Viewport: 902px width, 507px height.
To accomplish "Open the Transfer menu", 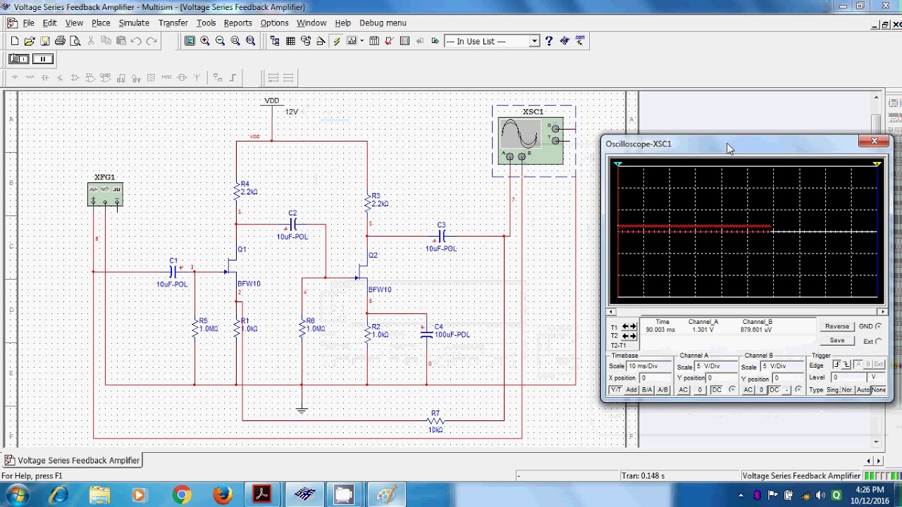I will [173, 23].
